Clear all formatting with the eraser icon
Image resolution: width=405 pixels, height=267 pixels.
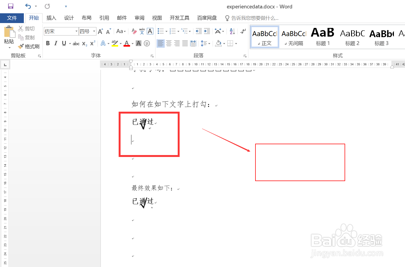(x=134, y=31)
